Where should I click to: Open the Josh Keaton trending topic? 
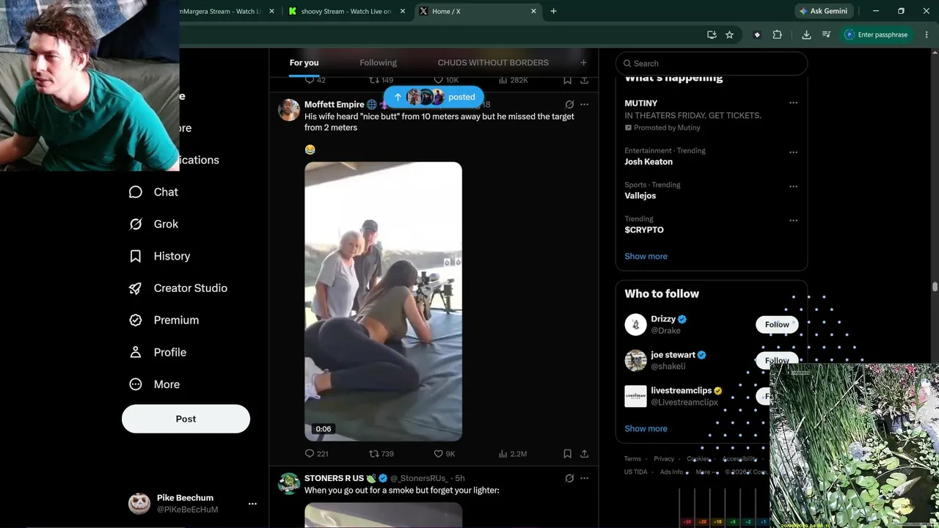(648, 162)
